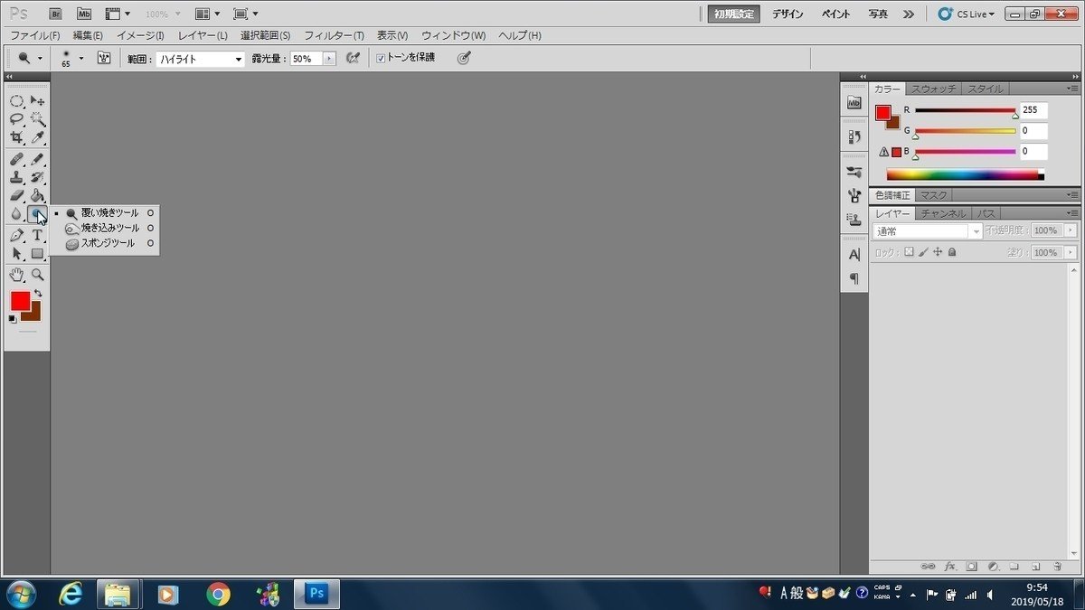Screen dimensions: 1085x610
Task: Switch to the 初期設定 workspace
Action: [733, 14]
